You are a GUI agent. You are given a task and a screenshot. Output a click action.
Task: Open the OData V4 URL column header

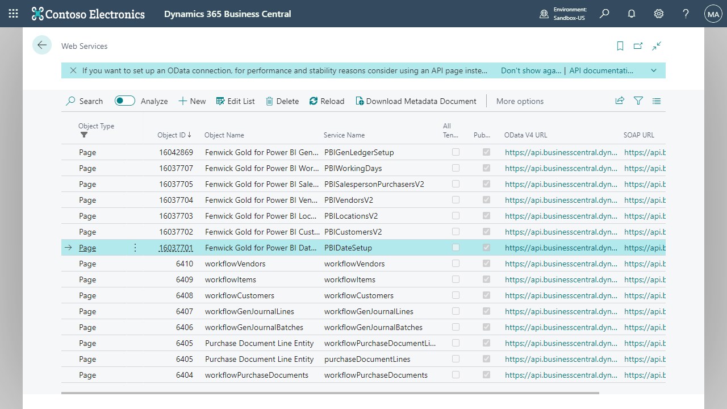(526, 135)
